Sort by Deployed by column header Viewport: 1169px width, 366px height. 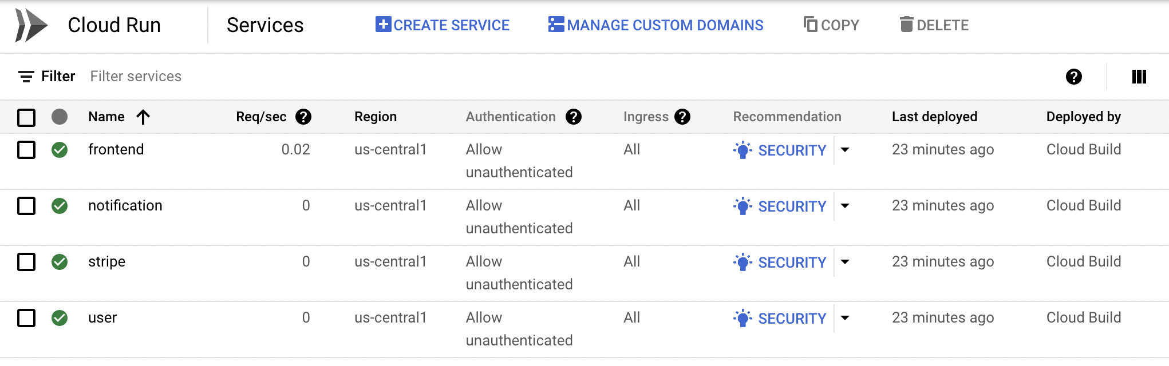coord(1084,117)
